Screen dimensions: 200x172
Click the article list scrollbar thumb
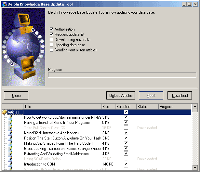point(195,111)
